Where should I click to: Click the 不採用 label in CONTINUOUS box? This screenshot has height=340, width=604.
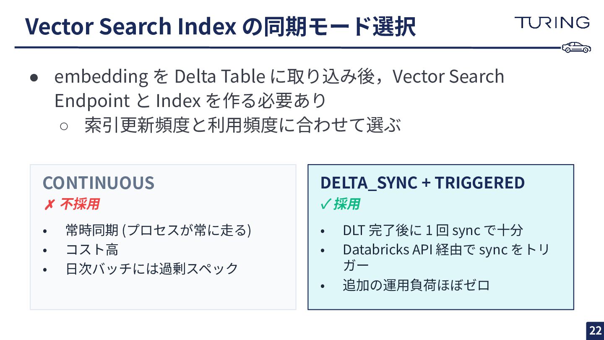pyautogui.click(x=79, y=204)
